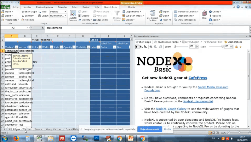The height and width of the screenshot is (142, 251).
Task: Select cell containing pardodevera in row 16
Action: click(25, 99)
